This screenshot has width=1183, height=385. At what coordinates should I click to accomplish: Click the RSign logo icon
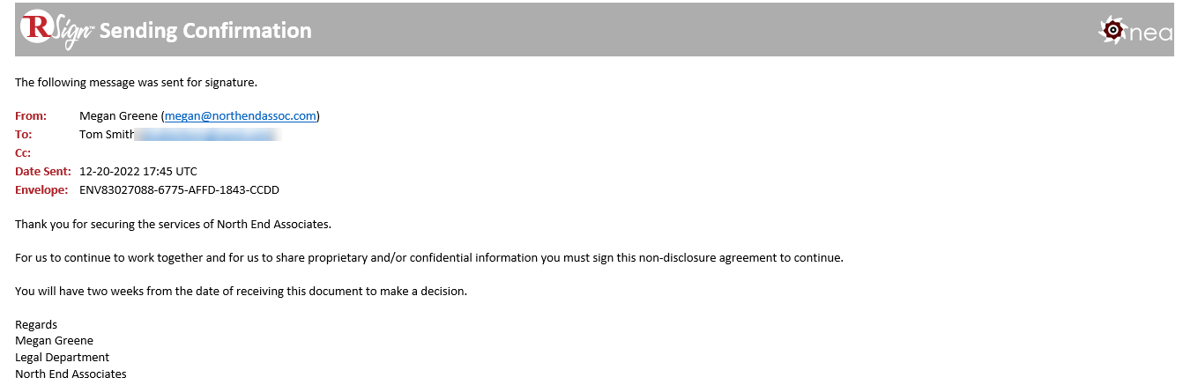[56, 29]
